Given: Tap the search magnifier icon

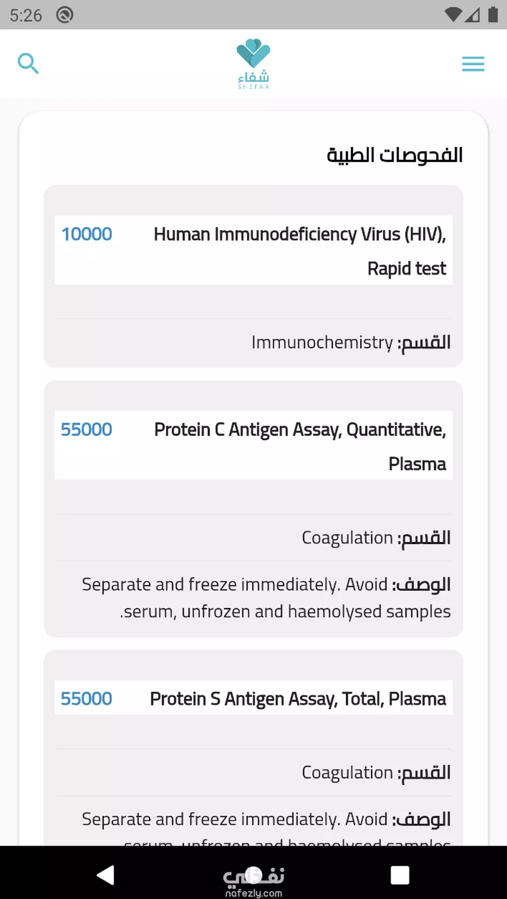Looking at the screenshot, I should pyautogui.click(x=28, y=63).
